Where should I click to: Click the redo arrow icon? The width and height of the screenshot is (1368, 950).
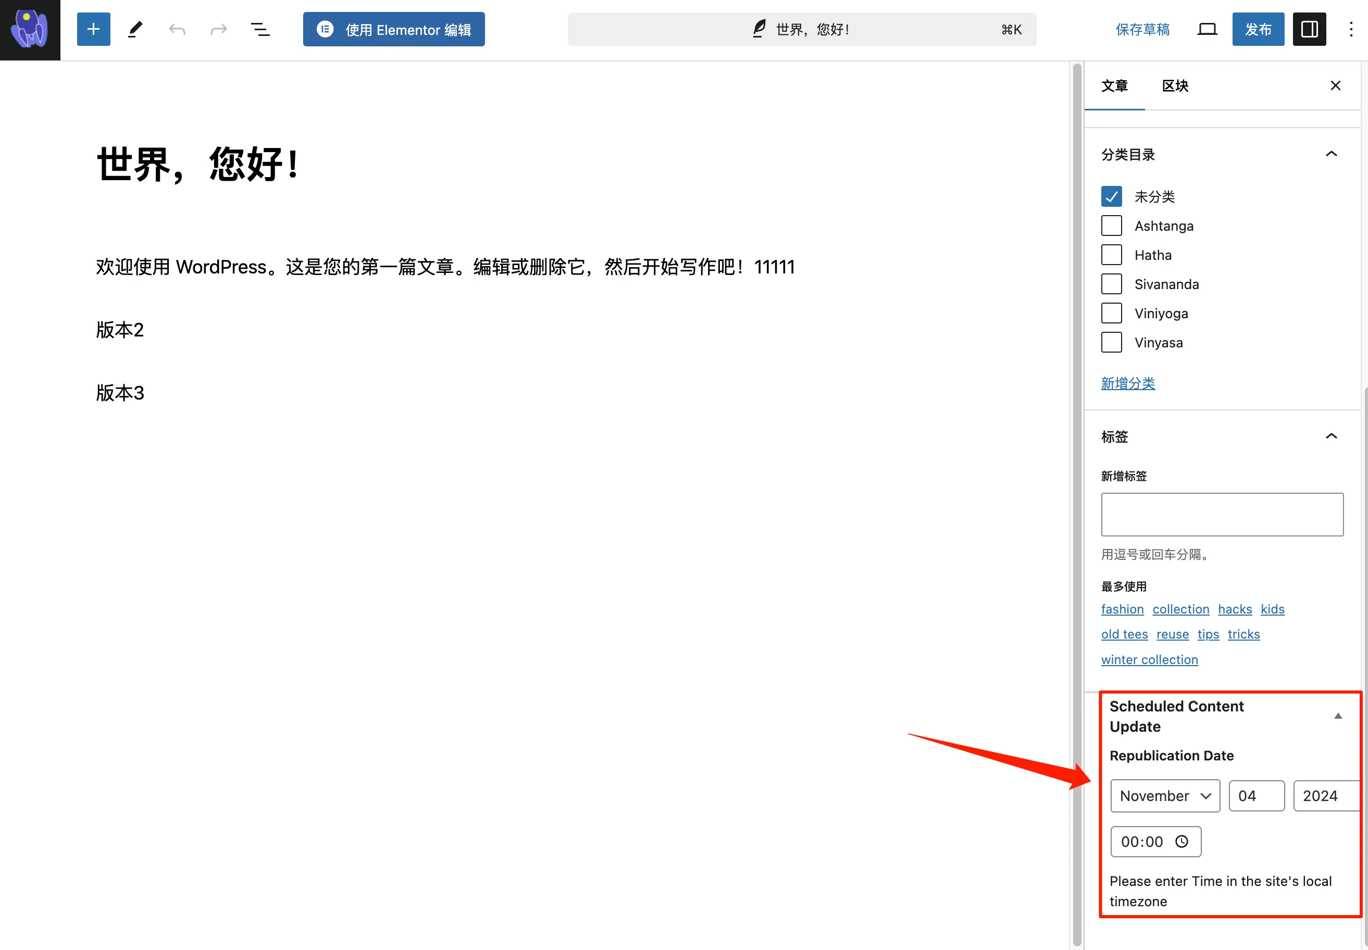coord(218,29)
